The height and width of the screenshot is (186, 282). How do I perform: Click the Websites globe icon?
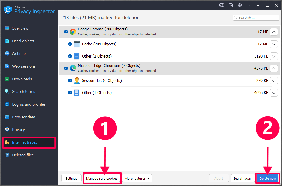[x=7, y=53]
